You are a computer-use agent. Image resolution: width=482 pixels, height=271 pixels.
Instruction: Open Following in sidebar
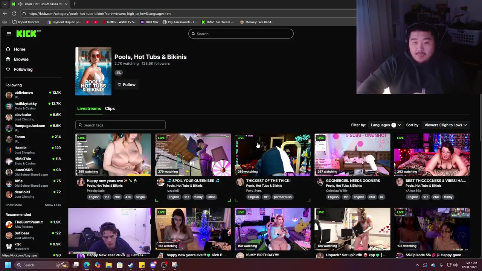23,69
